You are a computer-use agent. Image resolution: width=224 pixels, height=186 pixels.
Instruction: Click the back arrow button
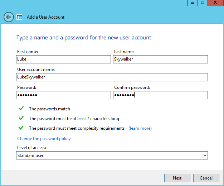coord(9,17)
